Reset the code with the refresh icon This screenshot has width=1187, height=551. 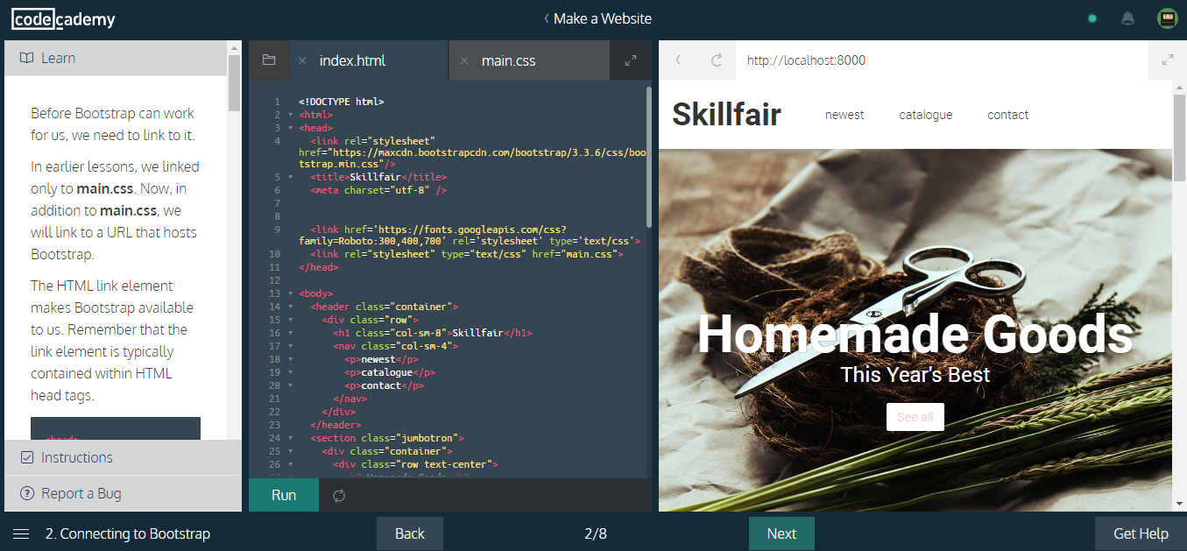point(339,496)
